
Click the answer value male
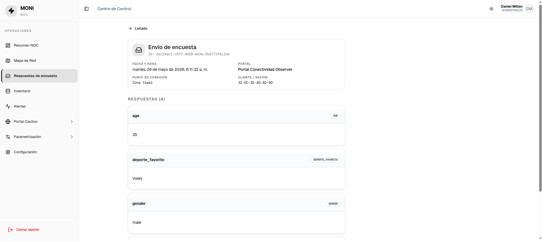[137, 222]
